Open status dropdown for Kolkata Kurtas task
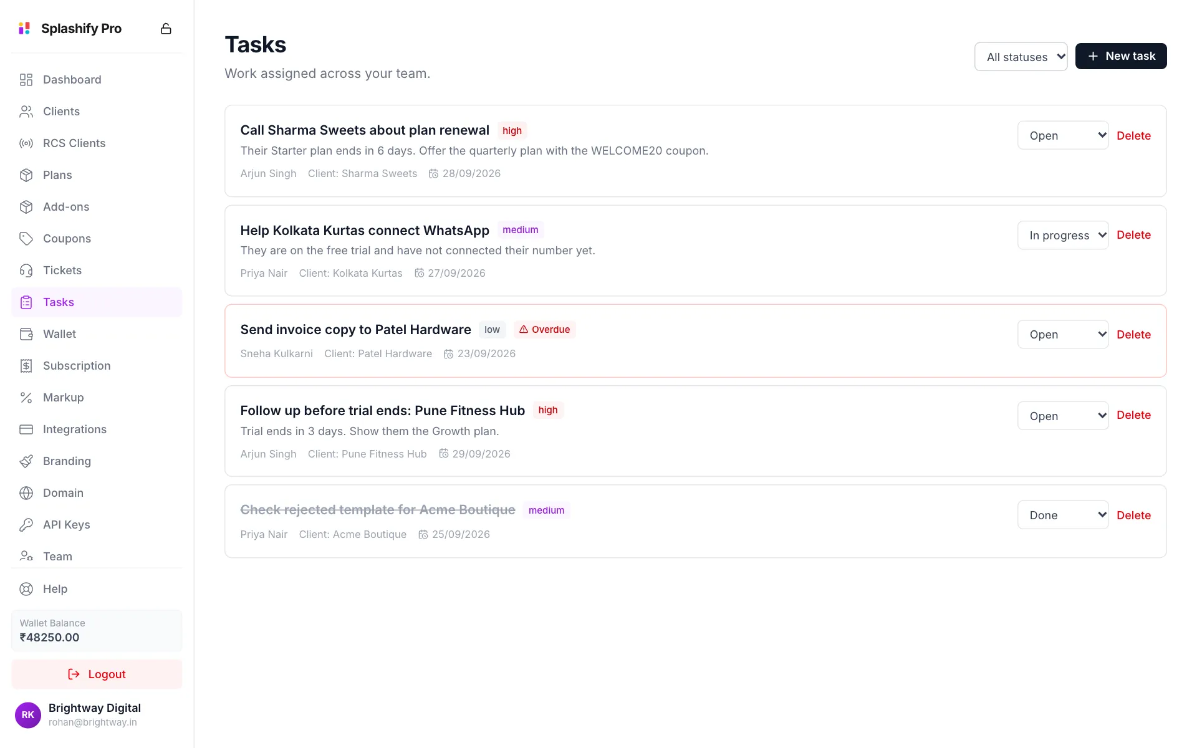This screenshot has width=1197, height=748. [x=1063, y=235]
